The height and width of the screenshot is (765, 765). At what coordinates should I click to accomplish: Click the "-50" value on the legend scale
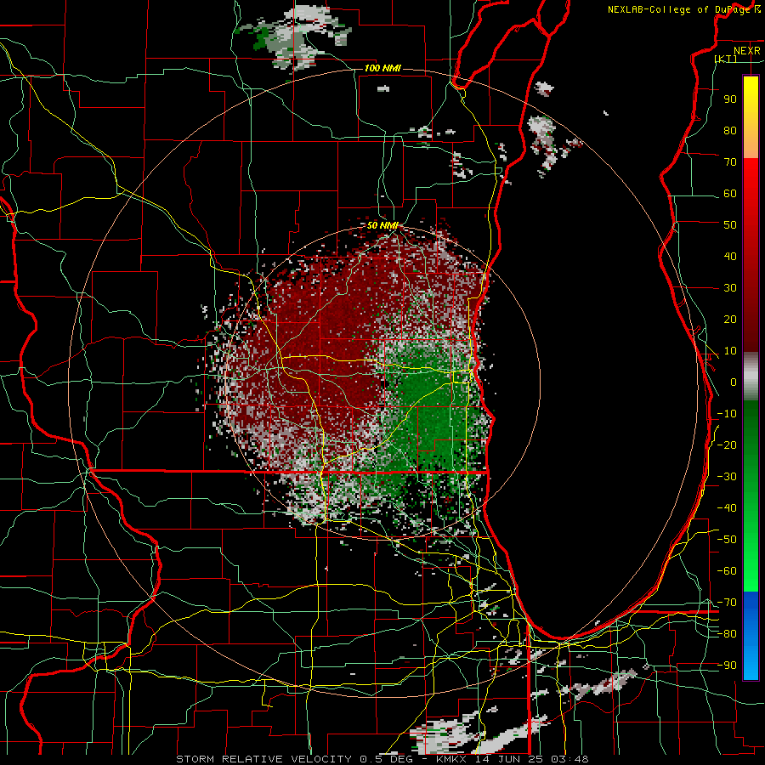[727, 540]
